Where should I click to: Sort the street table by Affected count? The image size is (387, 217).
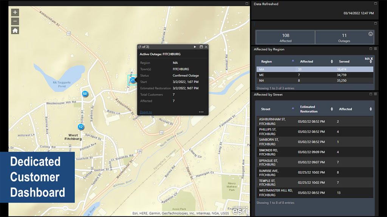370,109
